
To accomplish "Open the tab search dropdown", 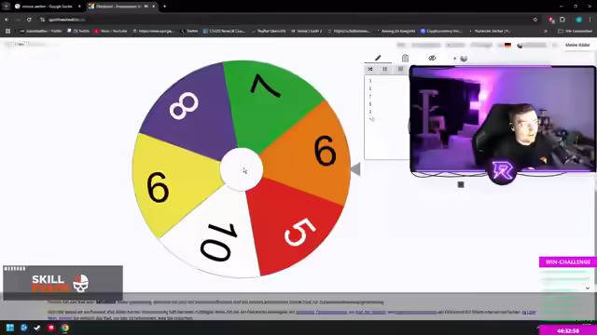I will pos(7,7).
